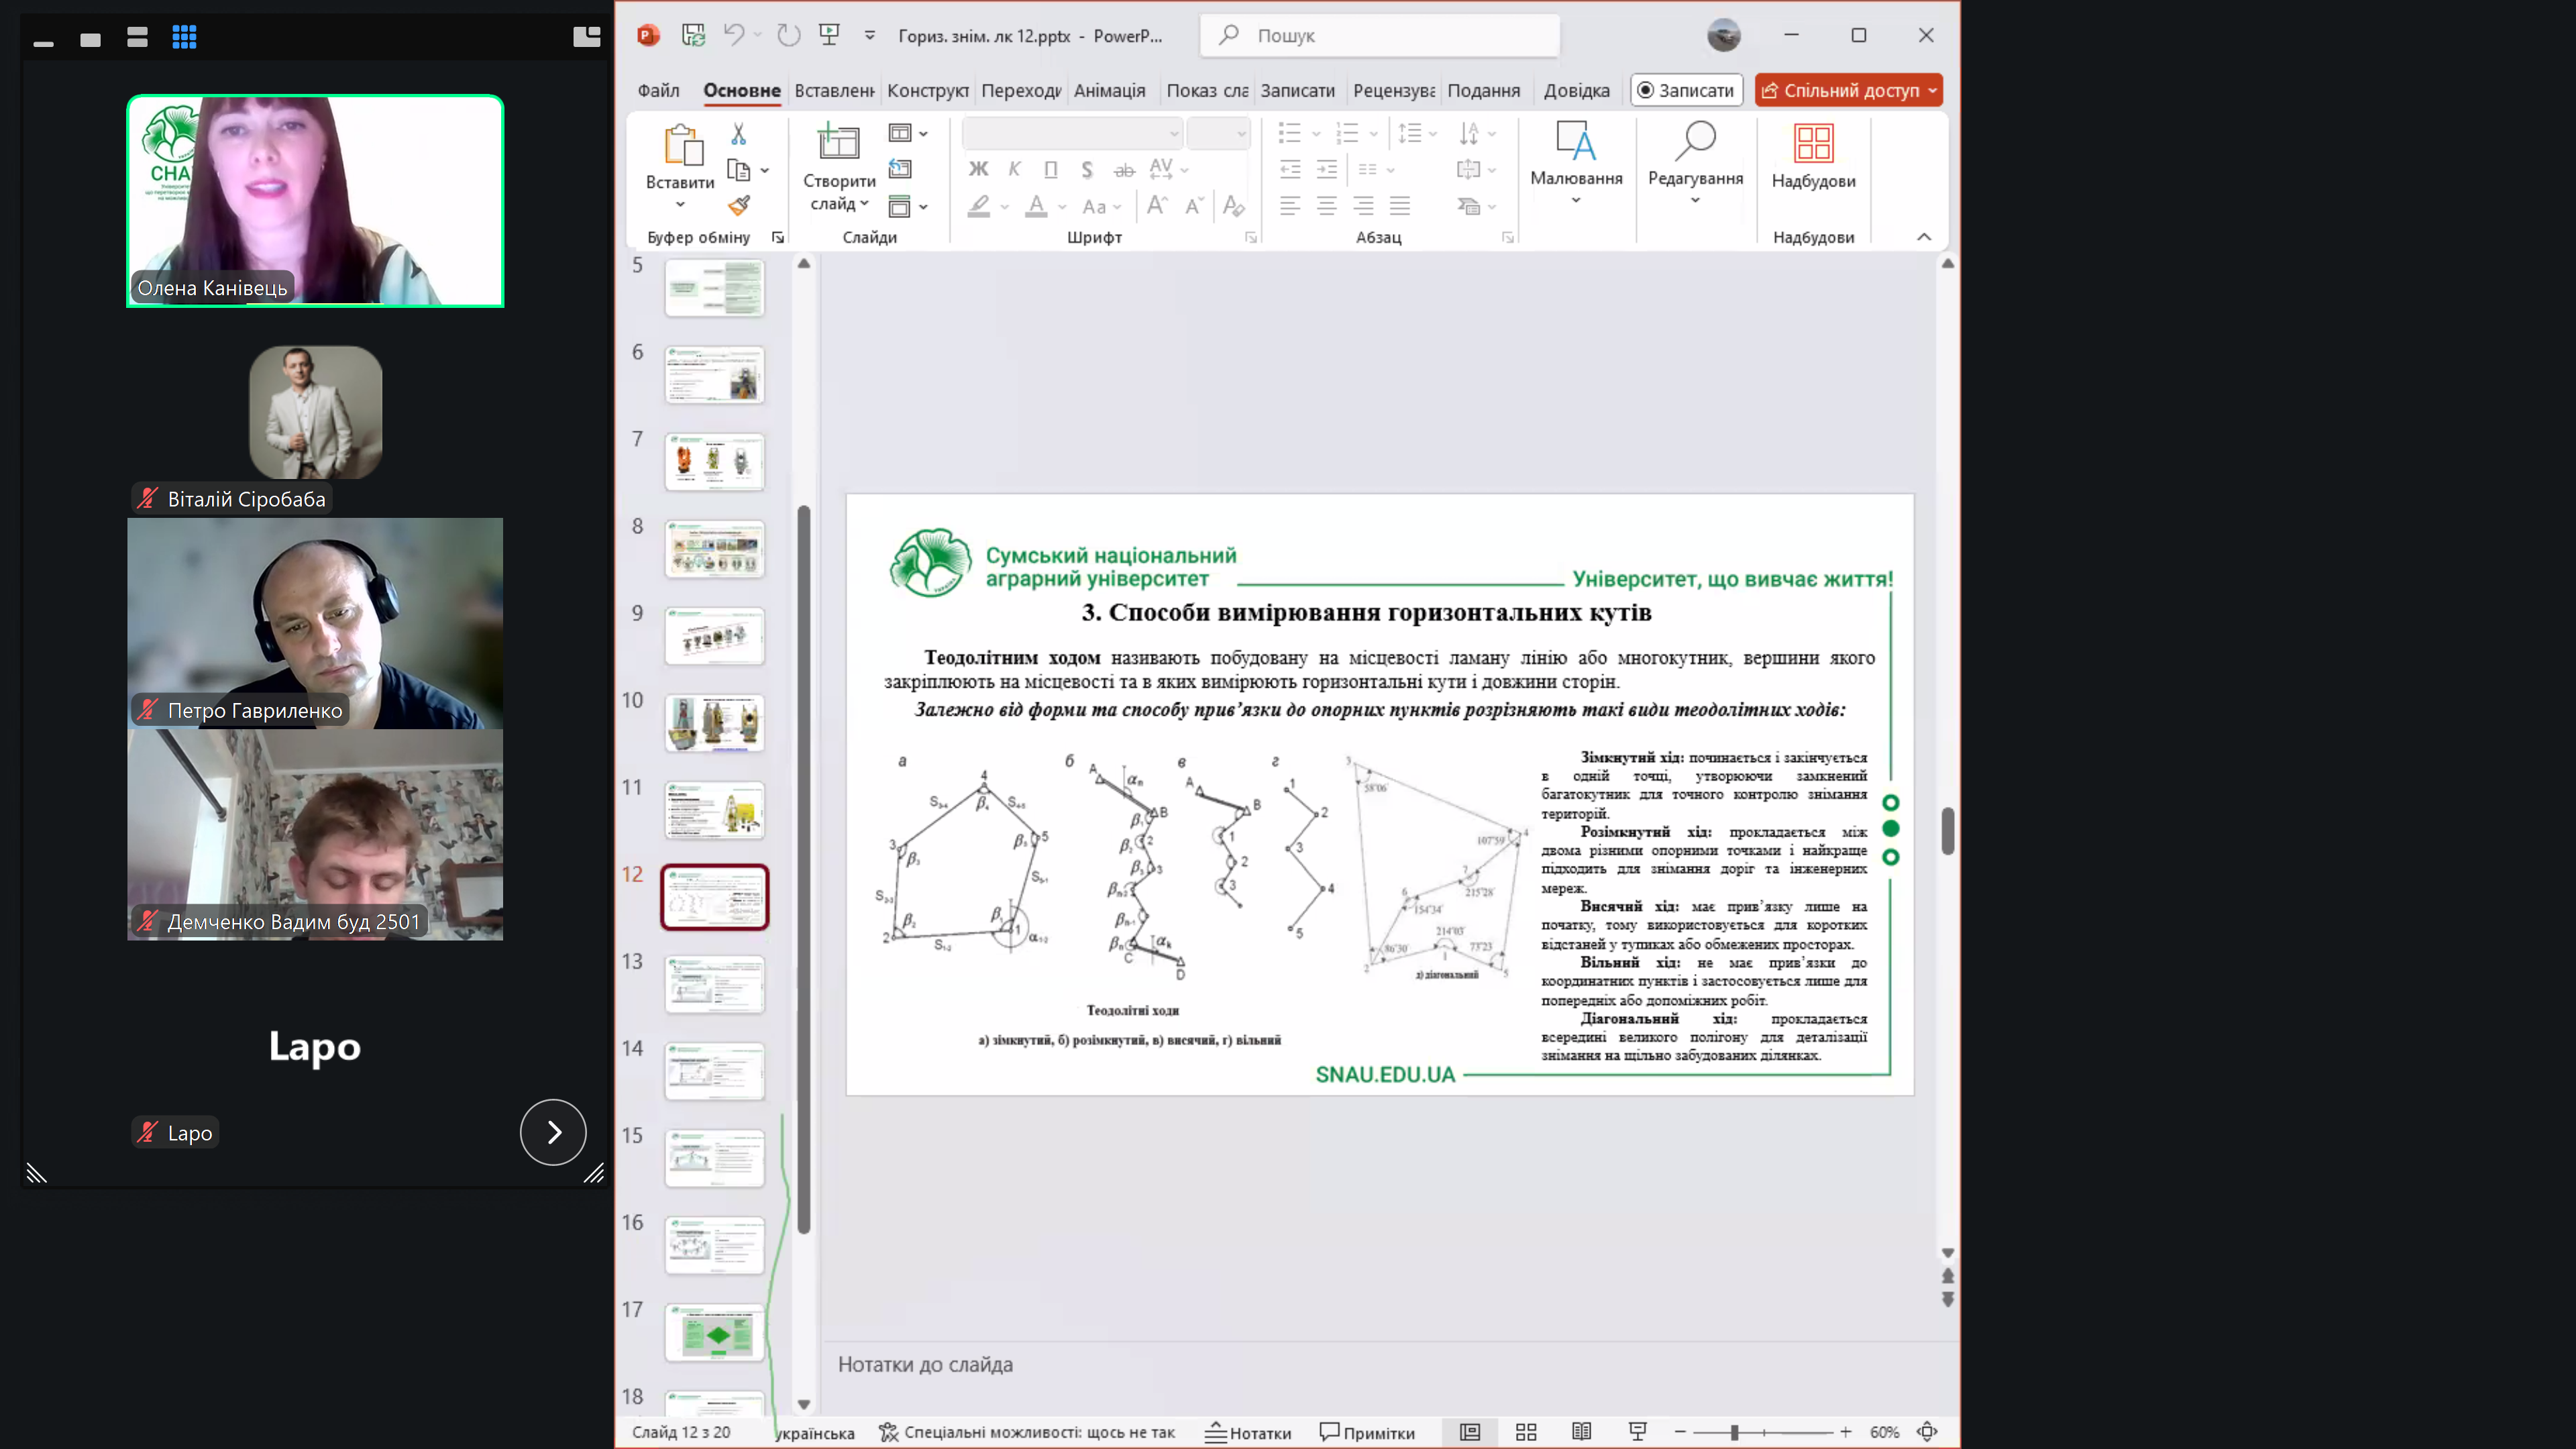Click the Cut scissors icon
The height and width of the screenshot is (1449, 2576).
coord(738,133)
